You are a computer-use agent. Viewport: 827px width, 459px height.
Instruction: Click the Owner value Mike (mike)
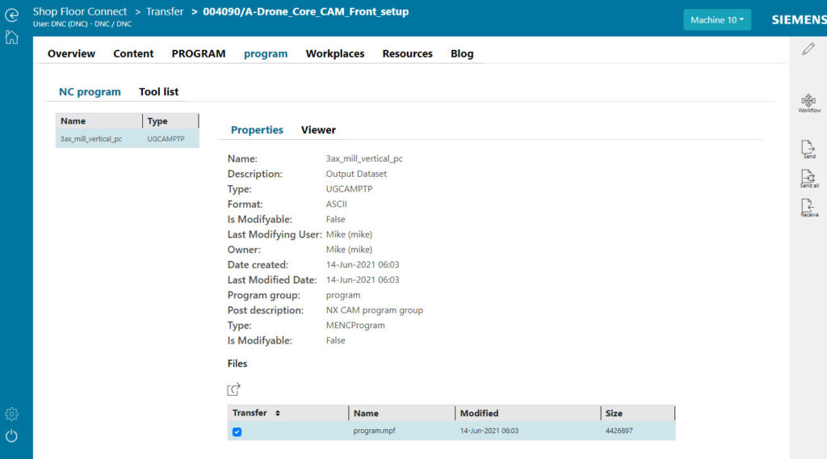[349, 250]
